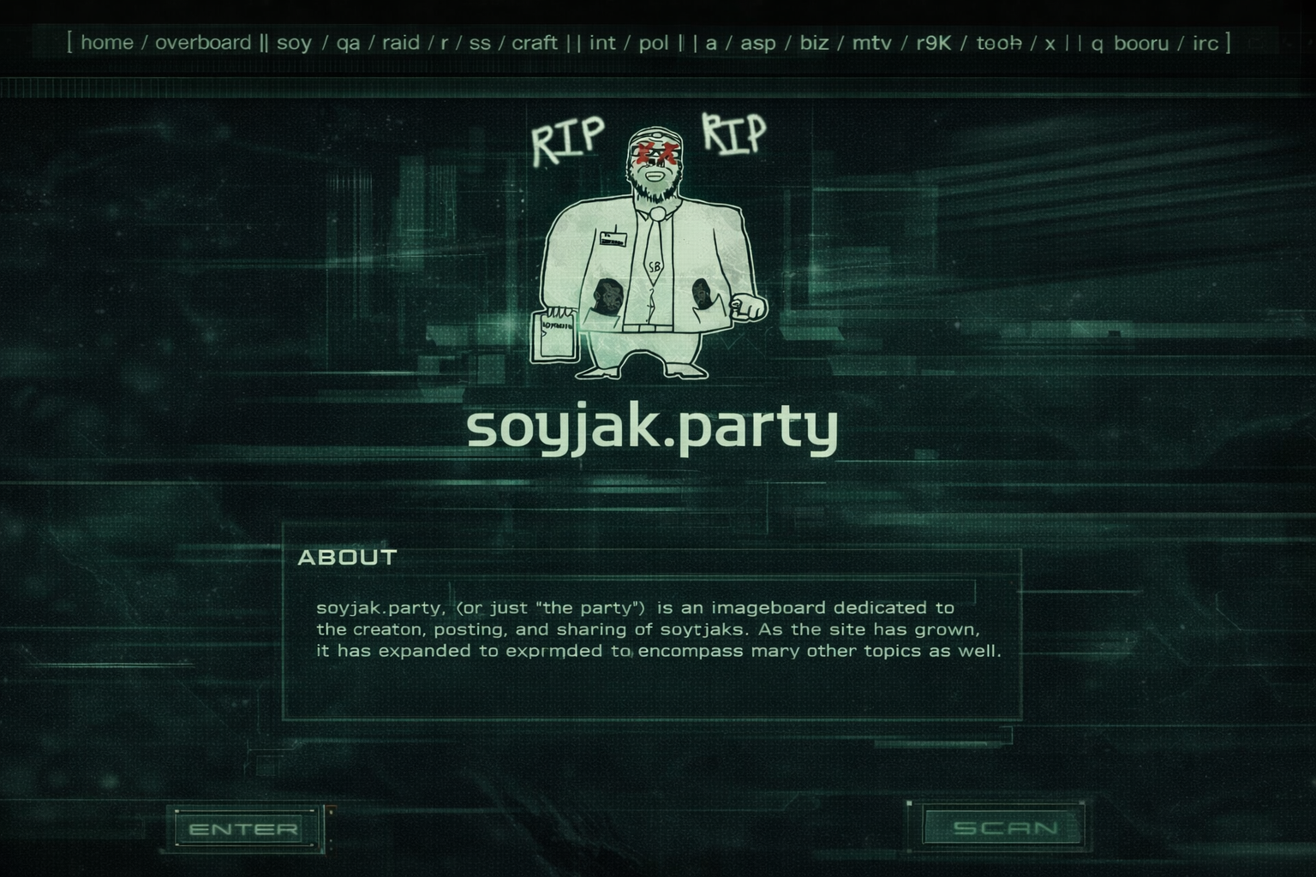Open the home link in navigation
This screenshot has width=1316, height=877.
[107, 43]
